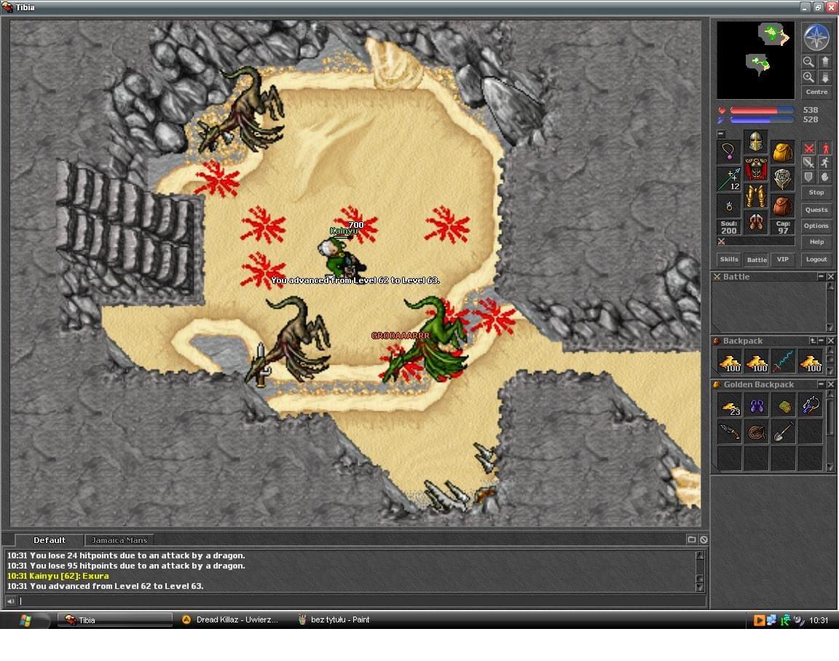The height and width of the screenshot is (661, 839).
Task: Click the Logout button
Action: (816, 259)
